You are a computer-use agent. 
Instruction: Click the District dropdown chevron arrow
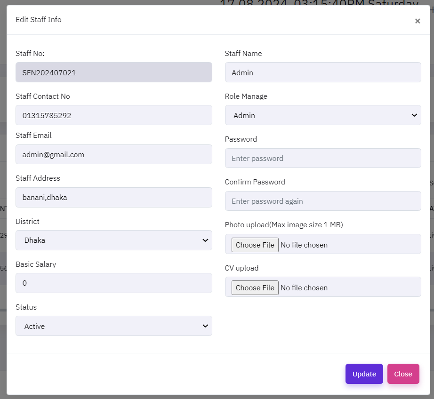point(205,240)
